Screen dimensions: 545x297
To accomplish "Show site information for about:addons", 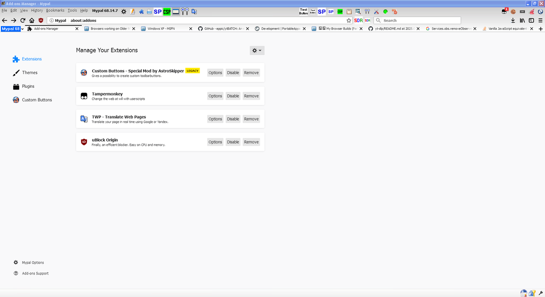I will pyautogui.click(x=52, y=20).
